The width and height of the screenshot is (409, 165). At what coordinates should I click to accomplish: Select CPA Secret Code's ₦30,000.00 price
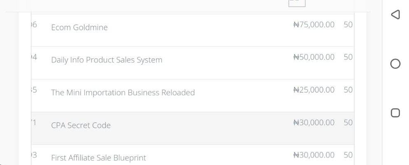click(x=313, y=123)
